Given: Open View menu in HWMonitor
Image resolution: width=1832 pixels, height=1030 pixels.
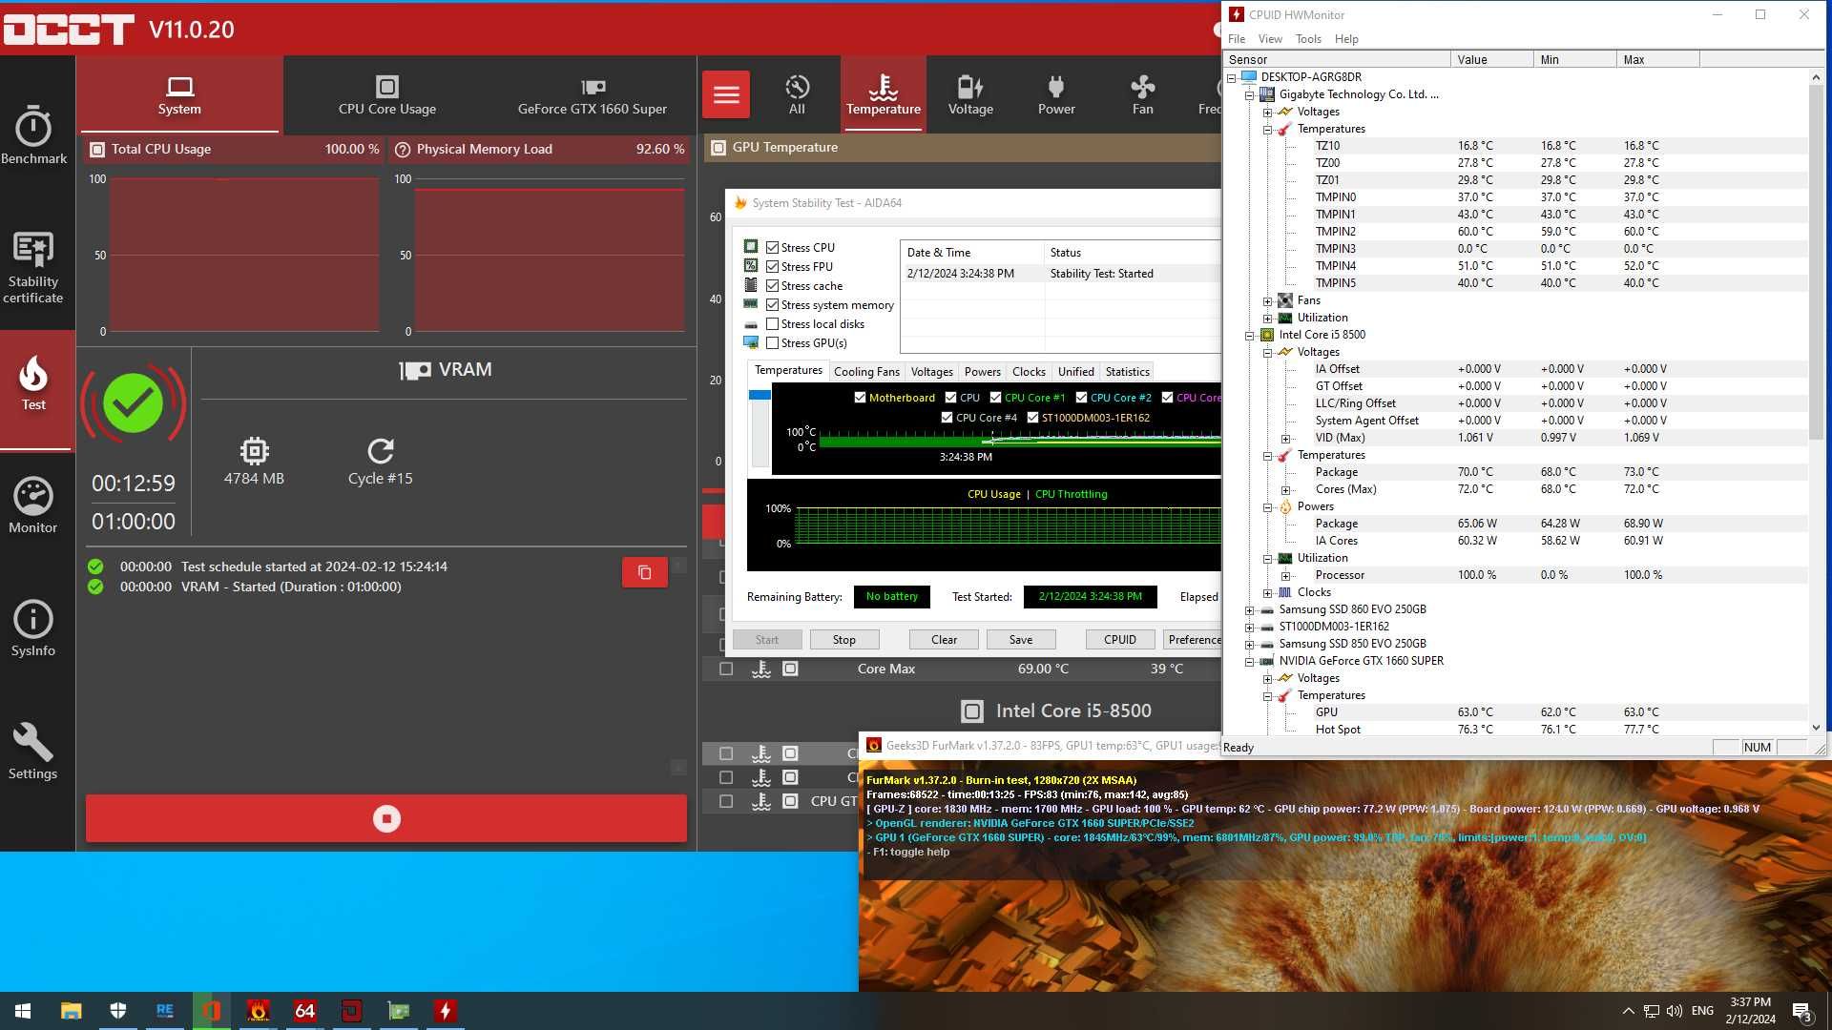Looking at the screenshot, I should tap(1270, 39).
